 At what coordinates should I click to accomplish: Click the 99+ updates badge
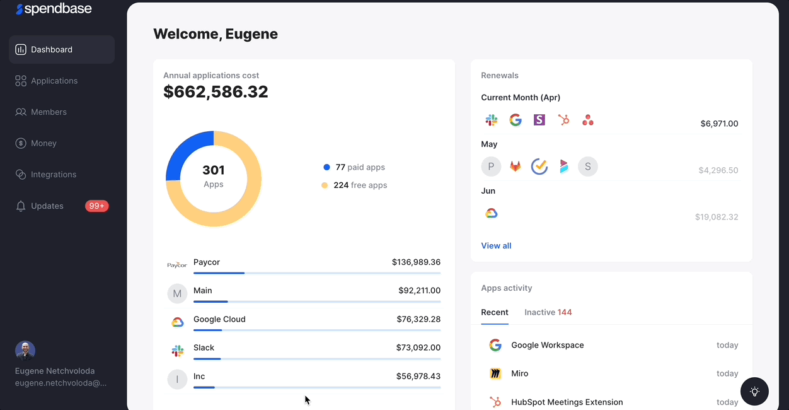(97, 206)
